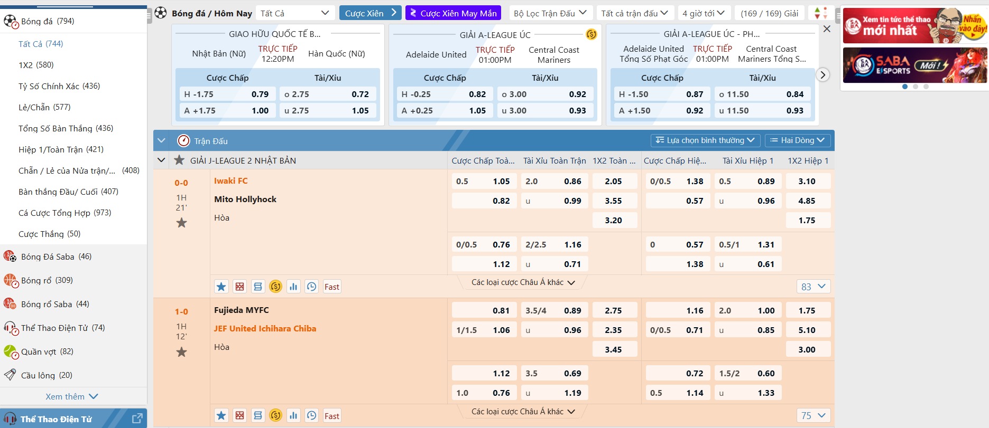This screenshot has height=428, width=989.
Task: Open history clock icon for Iwaki FC match
Action: (x=312, y=287)
